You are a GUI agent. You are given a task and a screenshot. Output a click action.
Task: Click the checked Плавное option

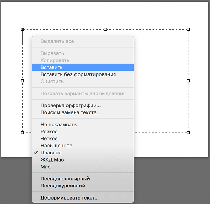(51, 153)
